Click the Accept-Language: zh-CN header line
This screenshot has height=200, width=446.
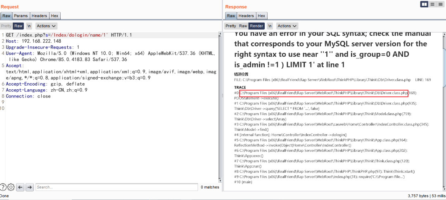46,90
